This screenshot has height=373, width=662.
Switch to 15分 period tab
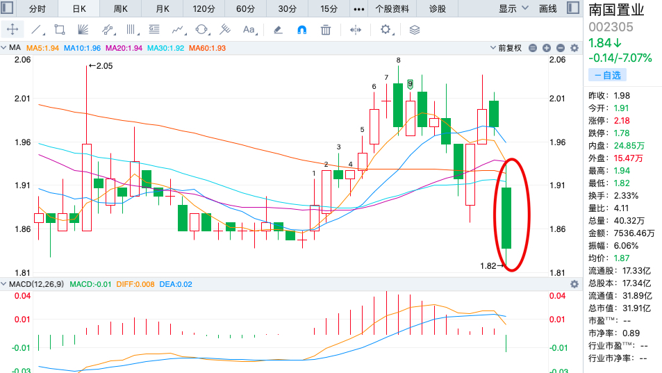329,9
